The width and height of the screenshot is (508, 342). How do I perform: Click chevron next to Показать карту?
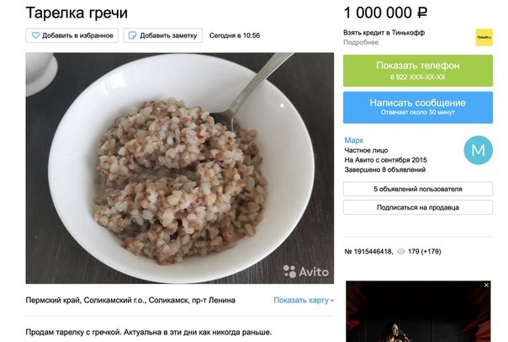(332, 301)
